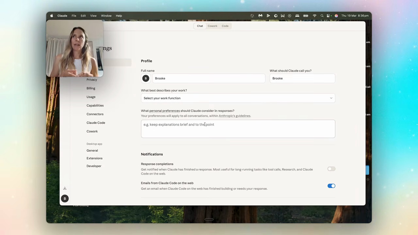
Task: Click the Full name input field
Action: pyautogui.click(x=208, y=78)
